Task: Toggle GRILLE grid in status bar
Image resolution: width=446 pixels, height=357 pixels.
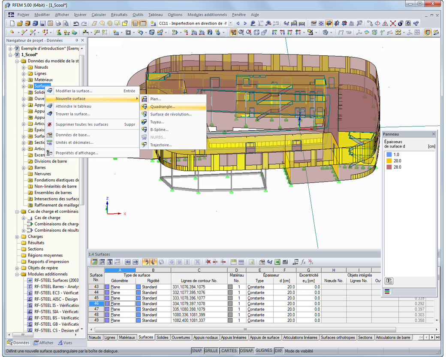Action: (x=211, y=351)
